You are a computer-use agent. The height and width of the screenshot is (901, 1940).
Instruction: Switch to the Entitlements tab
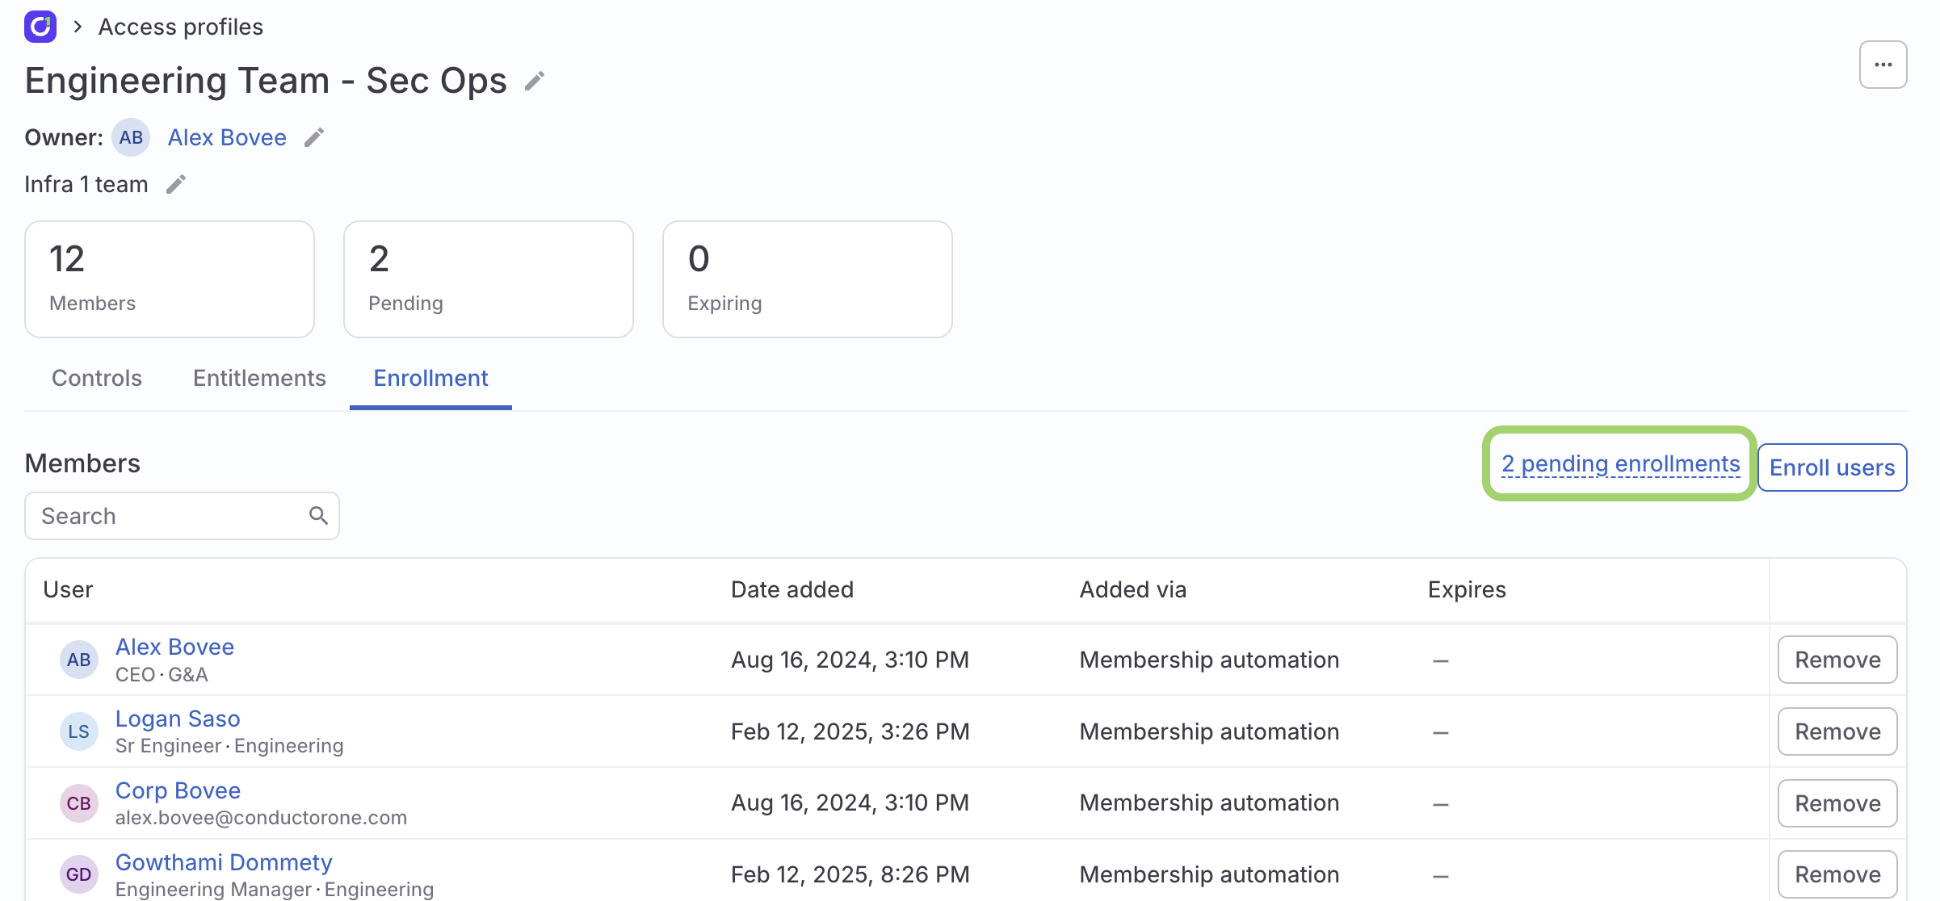(258, 378)
